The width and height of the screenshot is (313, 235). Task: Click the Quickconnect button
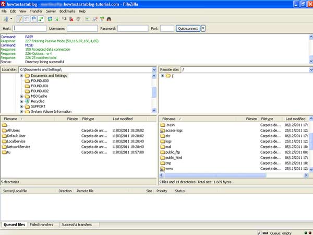click(x=188, y=28)
